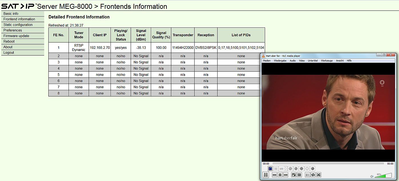This screenshot has width=399, height=181.
Task: Click the RTSP Dynamic tuner mode cell
Action: 79,48
